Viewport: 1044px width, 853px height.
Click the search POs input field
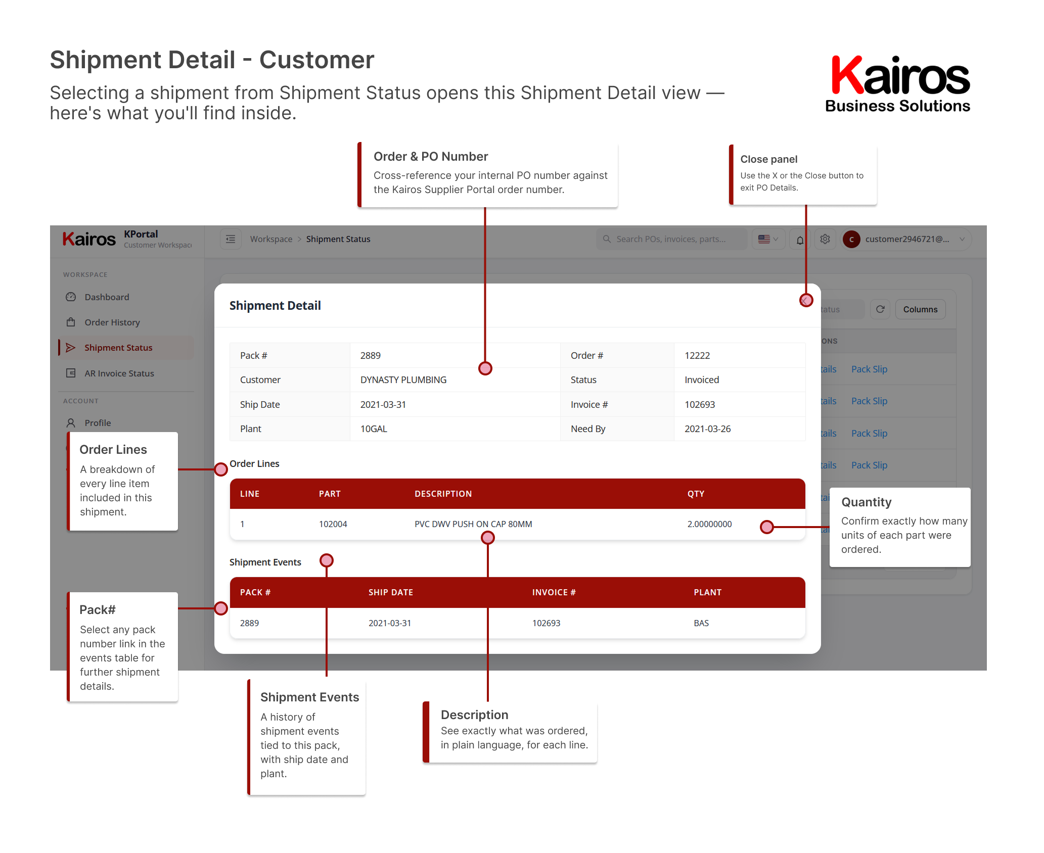click(671, 239)
